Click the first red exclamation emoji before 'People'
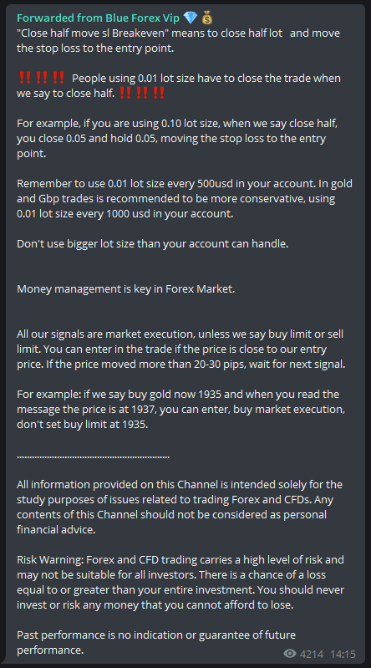The height and width of the screenshot is (668, 371). (x=25, y=79)
